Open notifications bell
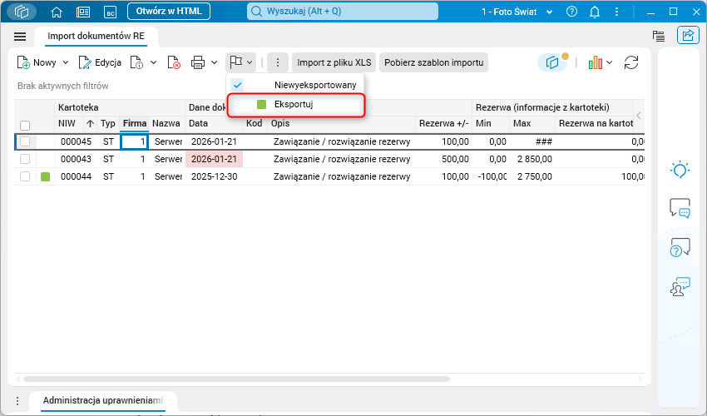This screenshot has height=416, width=707. 595,12
